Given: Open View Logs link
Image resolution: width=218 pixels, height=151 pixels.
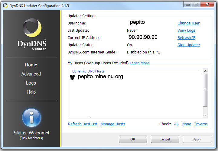Looking at the screenshot, I should (x=186, y=31).
